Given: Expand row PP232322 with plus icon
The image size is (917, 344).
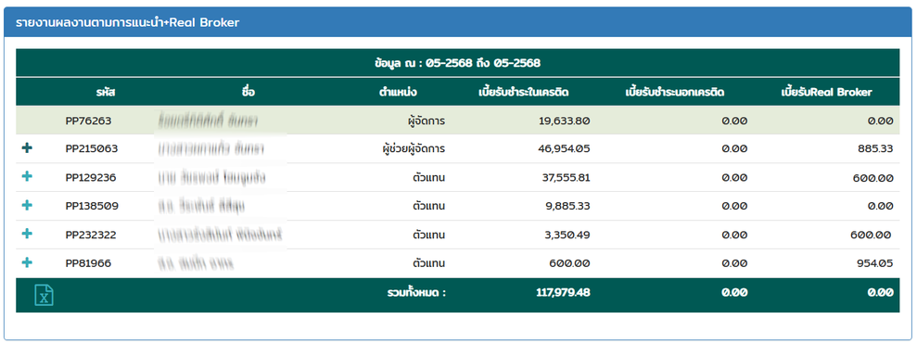Looking at the screenshot, I should [27, 234].
